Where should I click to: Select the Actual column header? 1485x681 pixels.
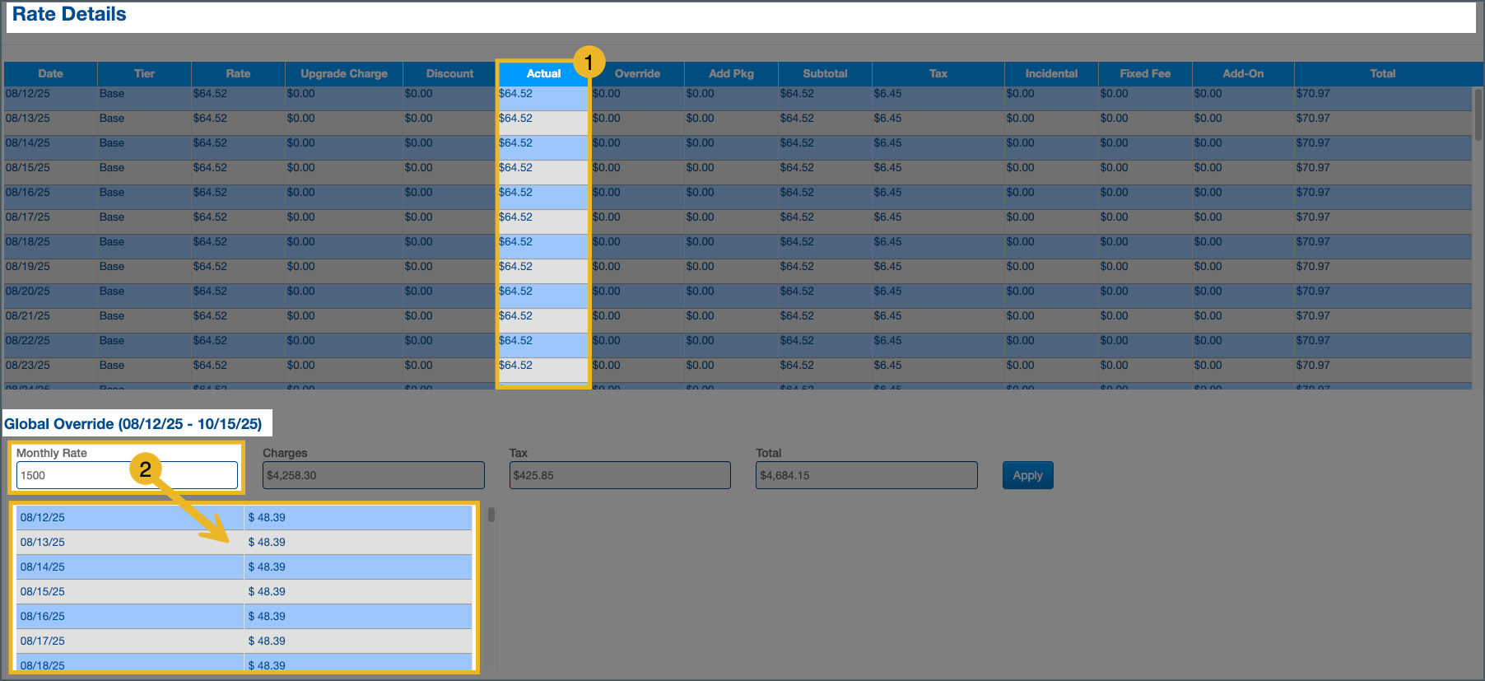point(543,73)
